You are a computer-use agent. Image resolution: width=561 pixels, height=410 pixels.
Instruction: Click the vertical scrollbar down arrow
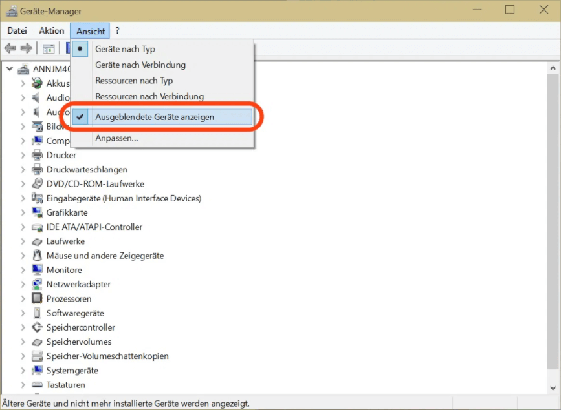tap(553, 387)
